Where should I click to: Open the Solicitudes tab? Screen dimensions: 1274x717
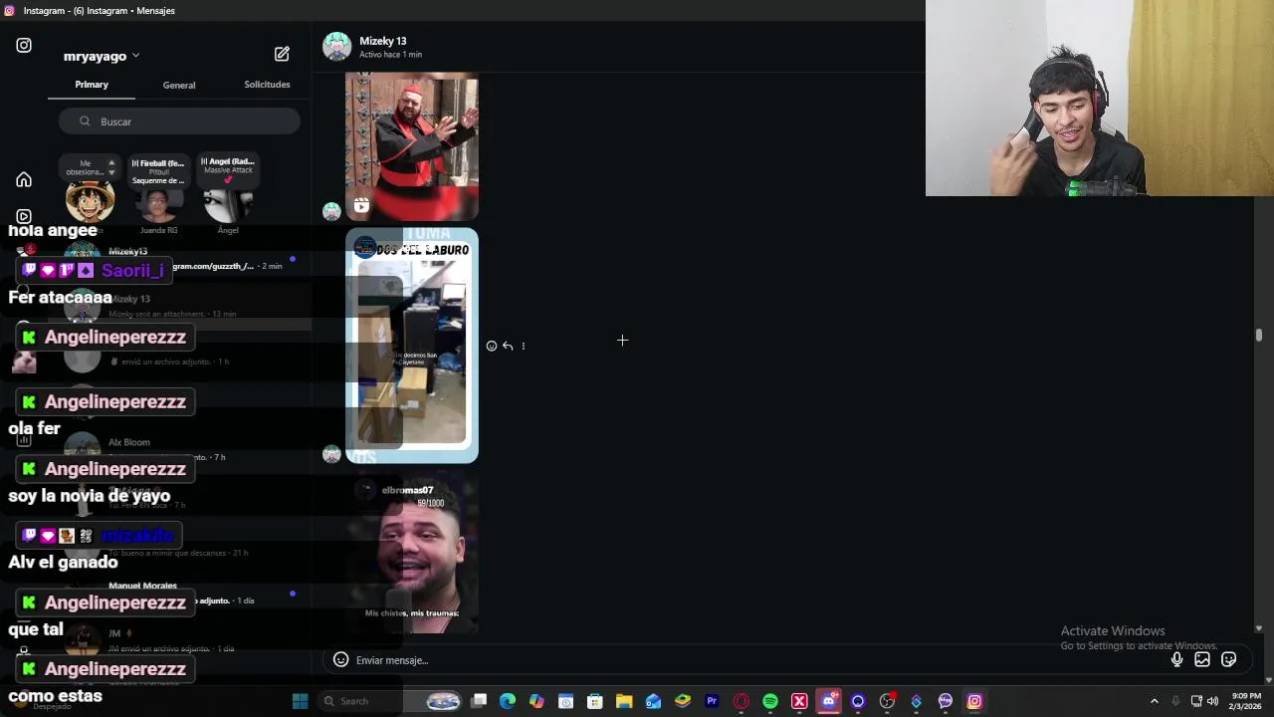pyautogui.click(x=267, y=85)
